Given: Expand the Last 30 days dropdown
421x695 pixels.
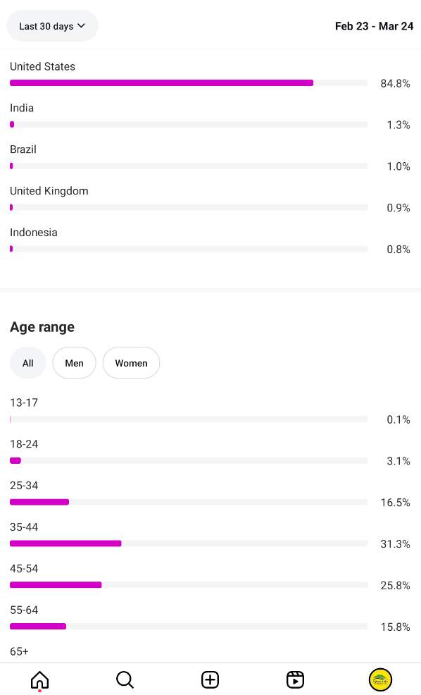Looking at the screenshot, I should pyautogui.click(x=52, y=26).
